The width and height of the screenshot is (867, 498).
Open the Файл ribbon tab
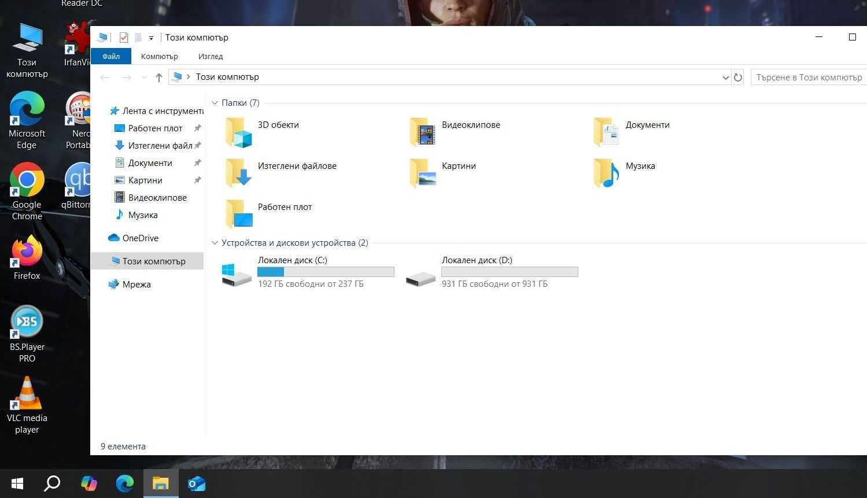click(111, 56)
